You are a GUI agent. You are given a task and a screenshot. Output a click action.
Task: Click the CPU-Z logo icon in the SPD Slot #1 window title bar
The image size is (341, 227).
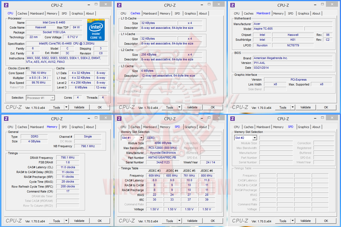(119, 119)
